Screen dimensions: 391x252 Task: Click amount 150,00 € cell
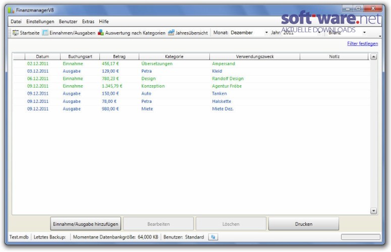click(x=110, y=94)
